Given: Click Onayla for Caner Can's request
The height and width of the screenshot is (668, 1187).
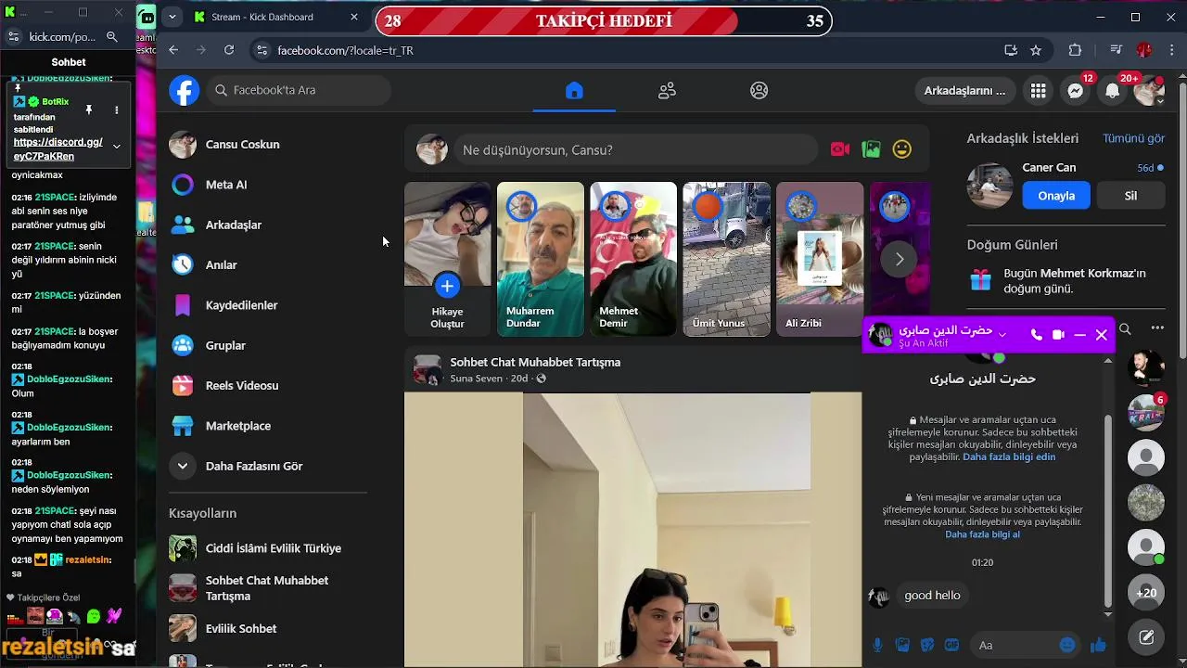Looking at the screenshot, I should tap(1056, 196).
